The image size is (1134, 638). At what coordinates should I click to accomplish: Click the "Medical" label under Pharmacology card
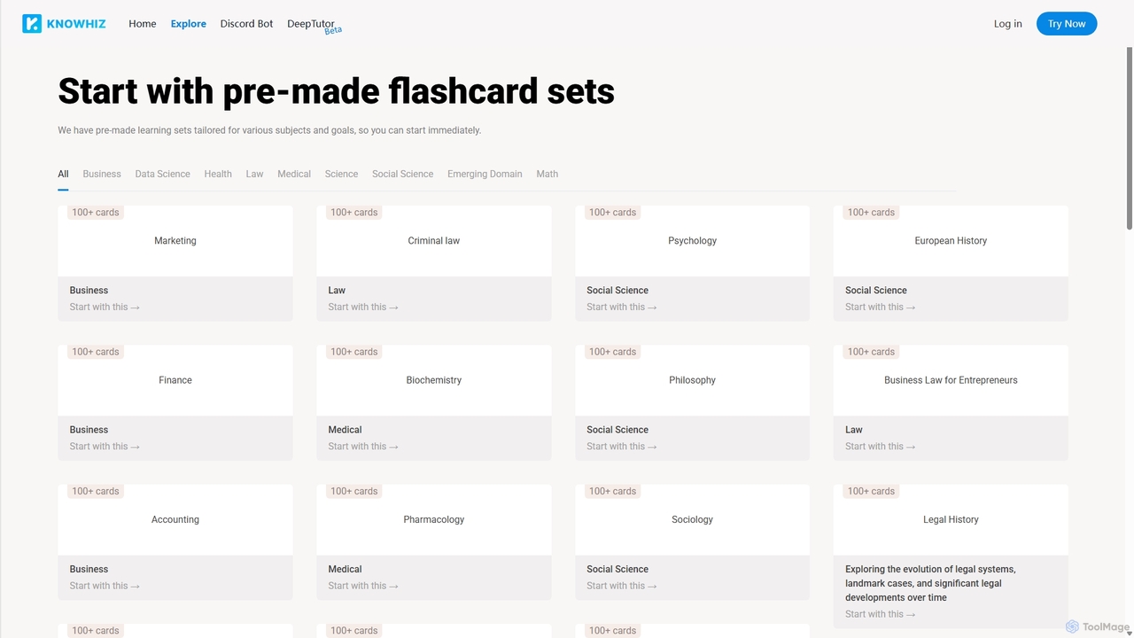pyautogui.click(x=346, y=569)
